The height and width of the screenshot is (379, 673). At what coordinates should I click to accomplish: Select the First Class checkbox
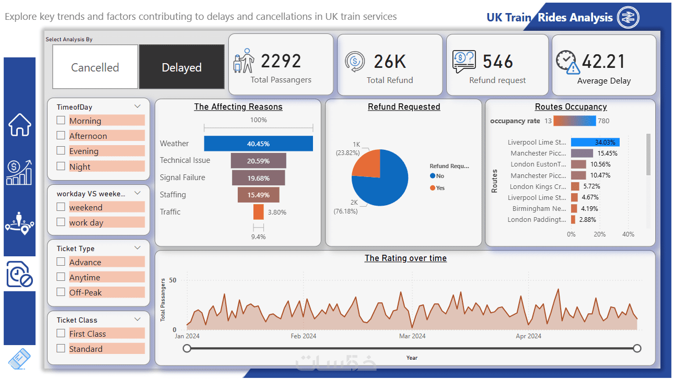pyautogui.click(x=61, y=333)
